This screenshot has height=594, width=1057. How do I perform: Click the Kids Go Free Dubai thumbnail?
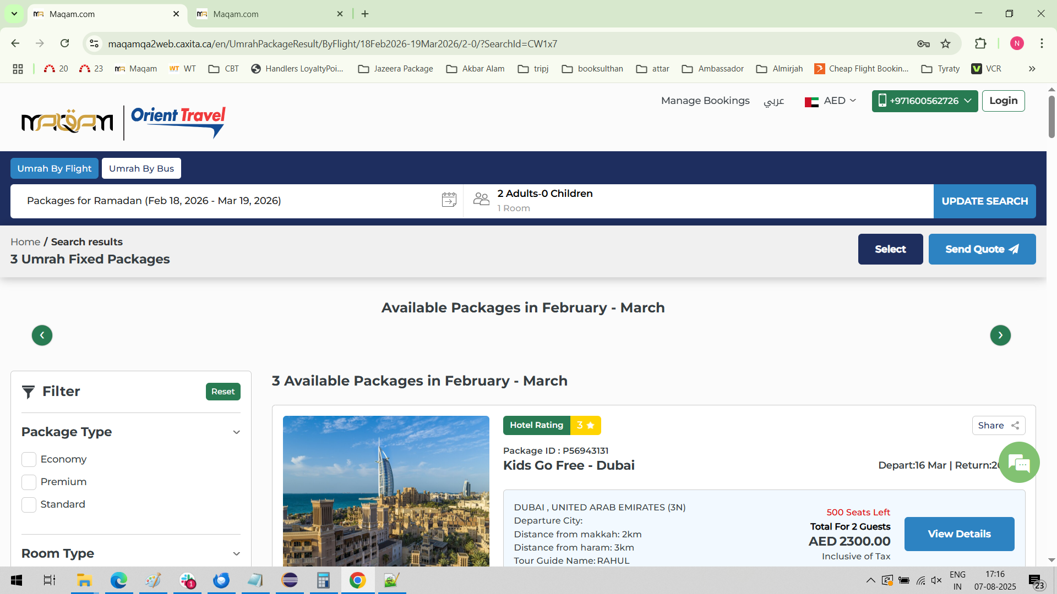coord(386,491)
